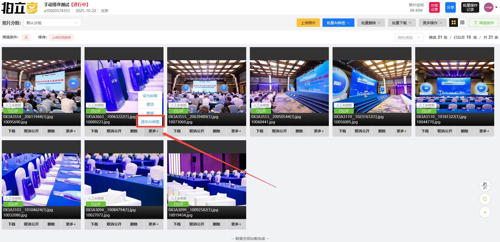The width and height of the screenshot is (500, 242).
Task: Switch to large grid view icon
Action: click(453, 23)
